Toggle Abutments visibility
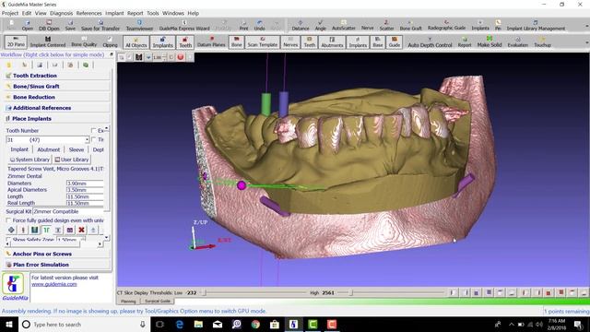The image size is (590, 332). coord(332,41)
